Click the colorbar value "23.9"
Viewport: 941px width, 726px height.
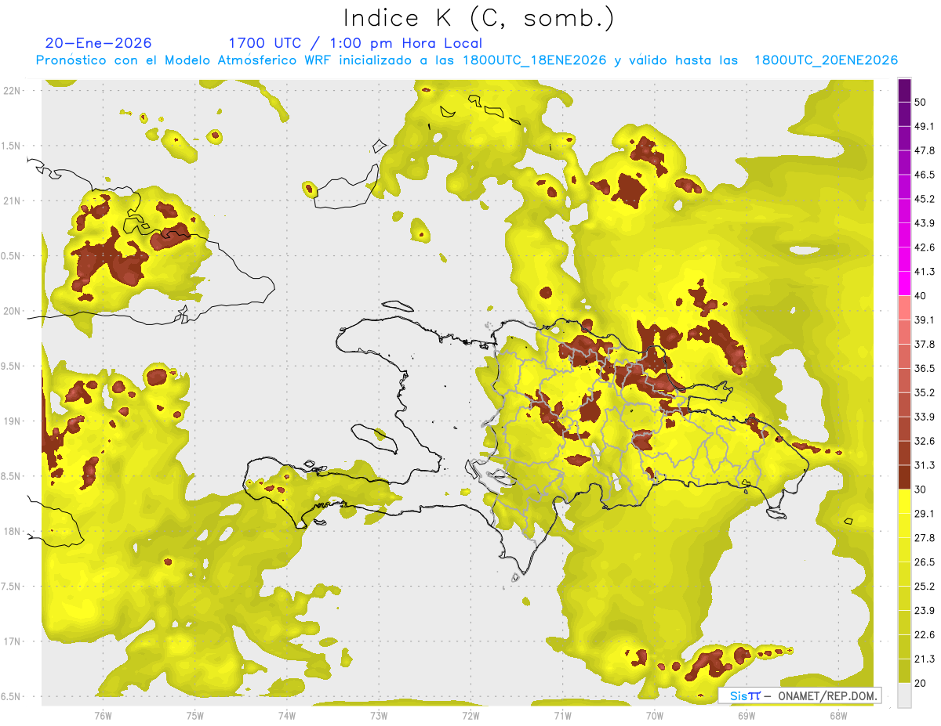coord(925,611)
